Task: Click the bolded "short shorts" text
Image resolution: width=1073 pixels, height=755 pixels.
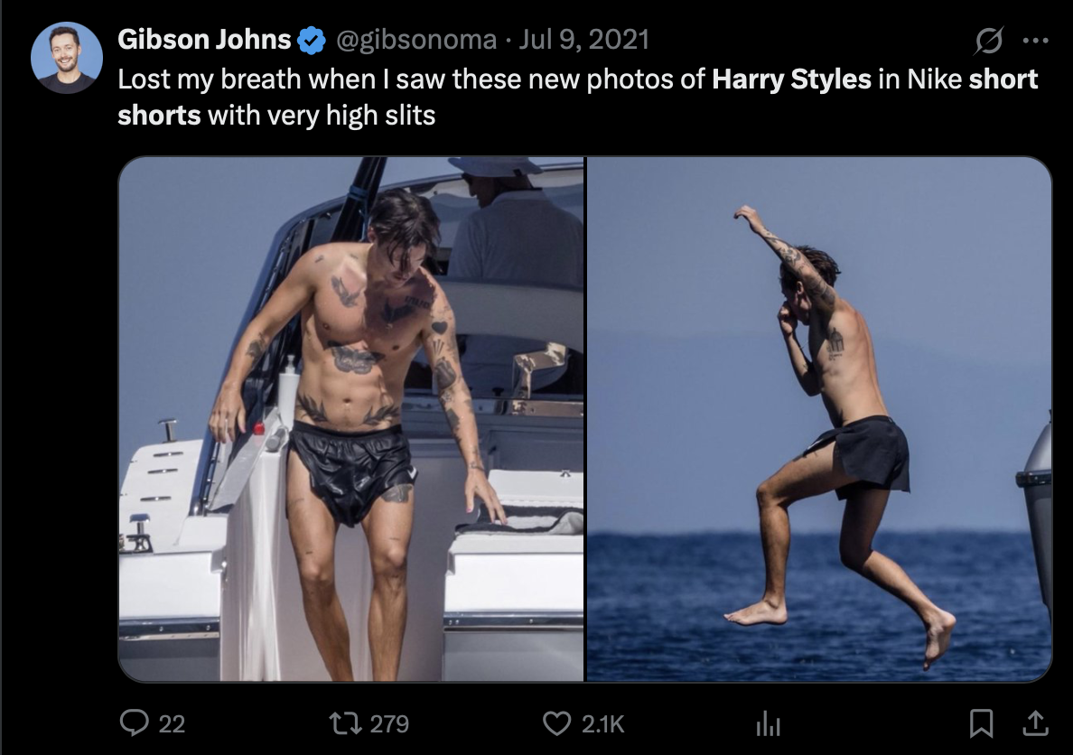Action: click(159, 116)
